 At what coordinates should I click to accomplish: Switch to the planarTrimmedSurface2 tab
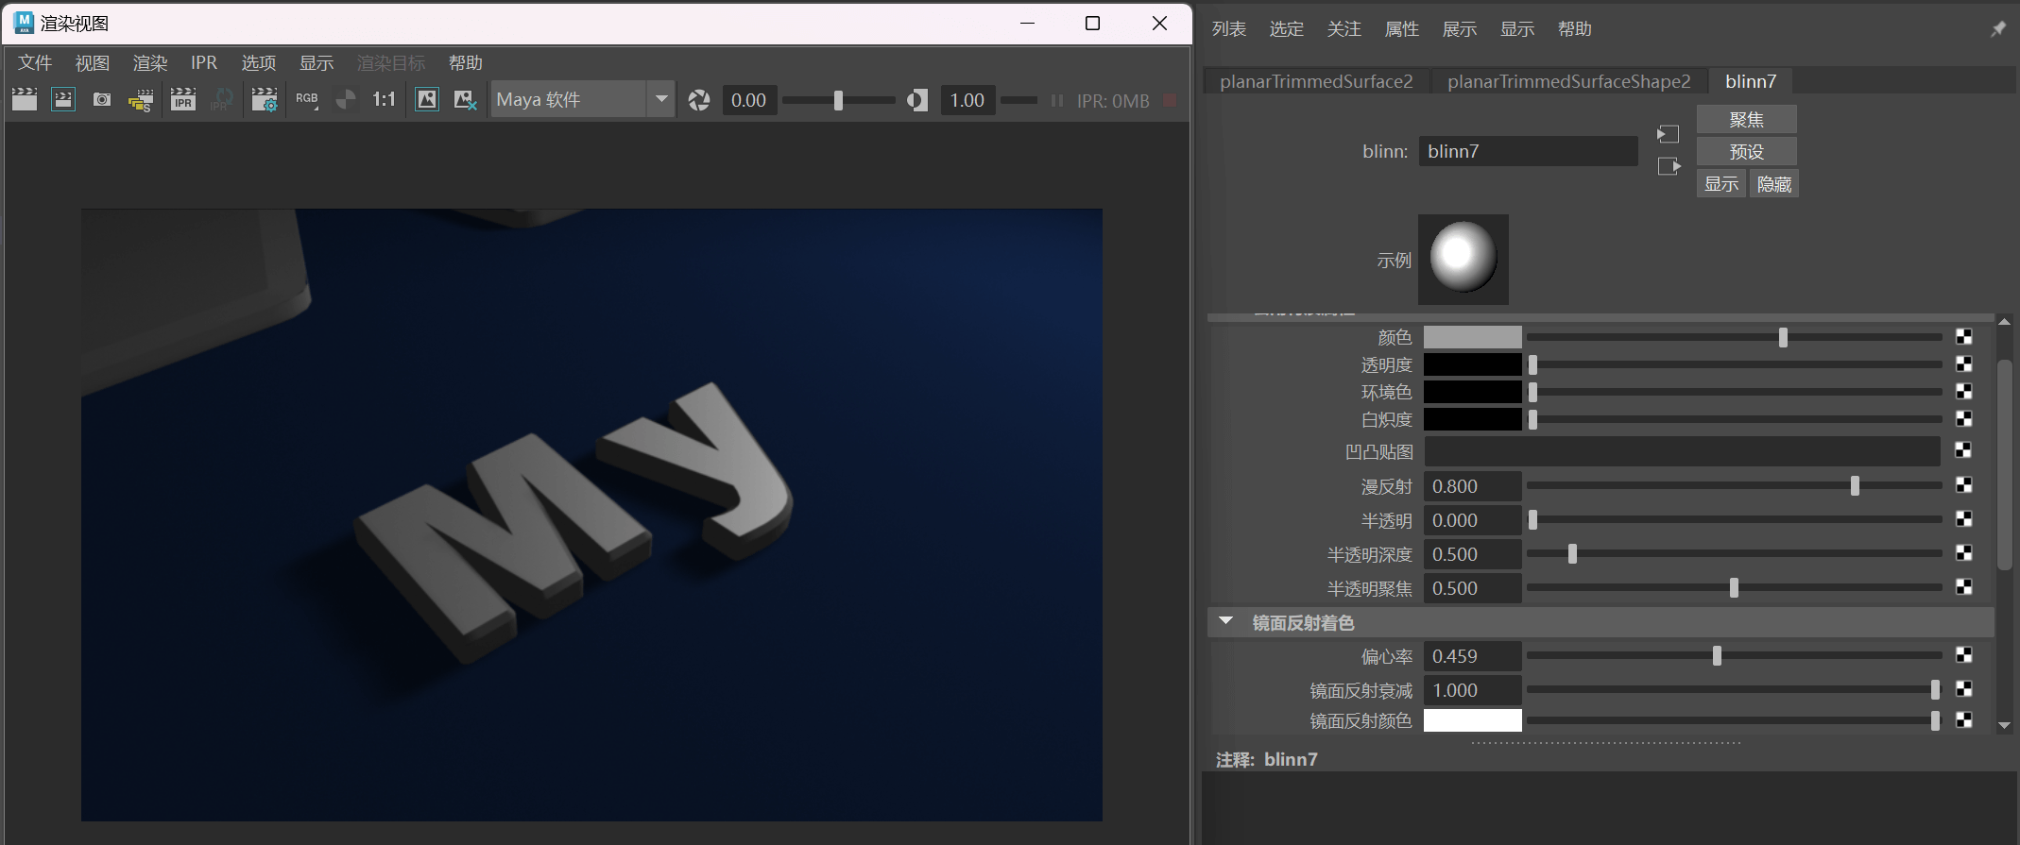click(x=1316, y=81)
